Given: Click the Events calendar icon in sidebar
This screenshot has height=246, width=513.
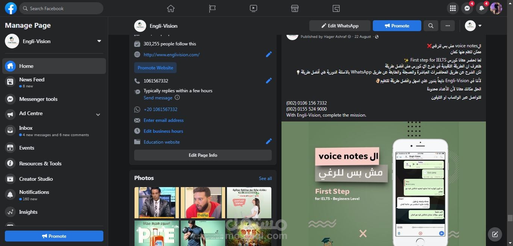Looking at the screenshot, I should 11,148.
